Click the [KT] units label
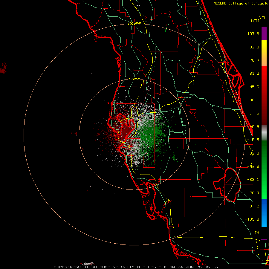 point(255,21)
